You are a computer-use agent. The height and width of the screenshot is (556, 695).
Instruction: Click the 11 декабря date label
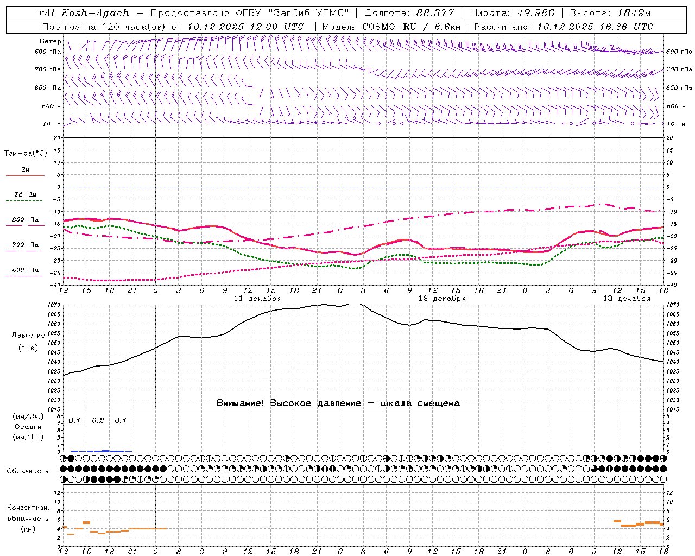[x=257, y=299]
